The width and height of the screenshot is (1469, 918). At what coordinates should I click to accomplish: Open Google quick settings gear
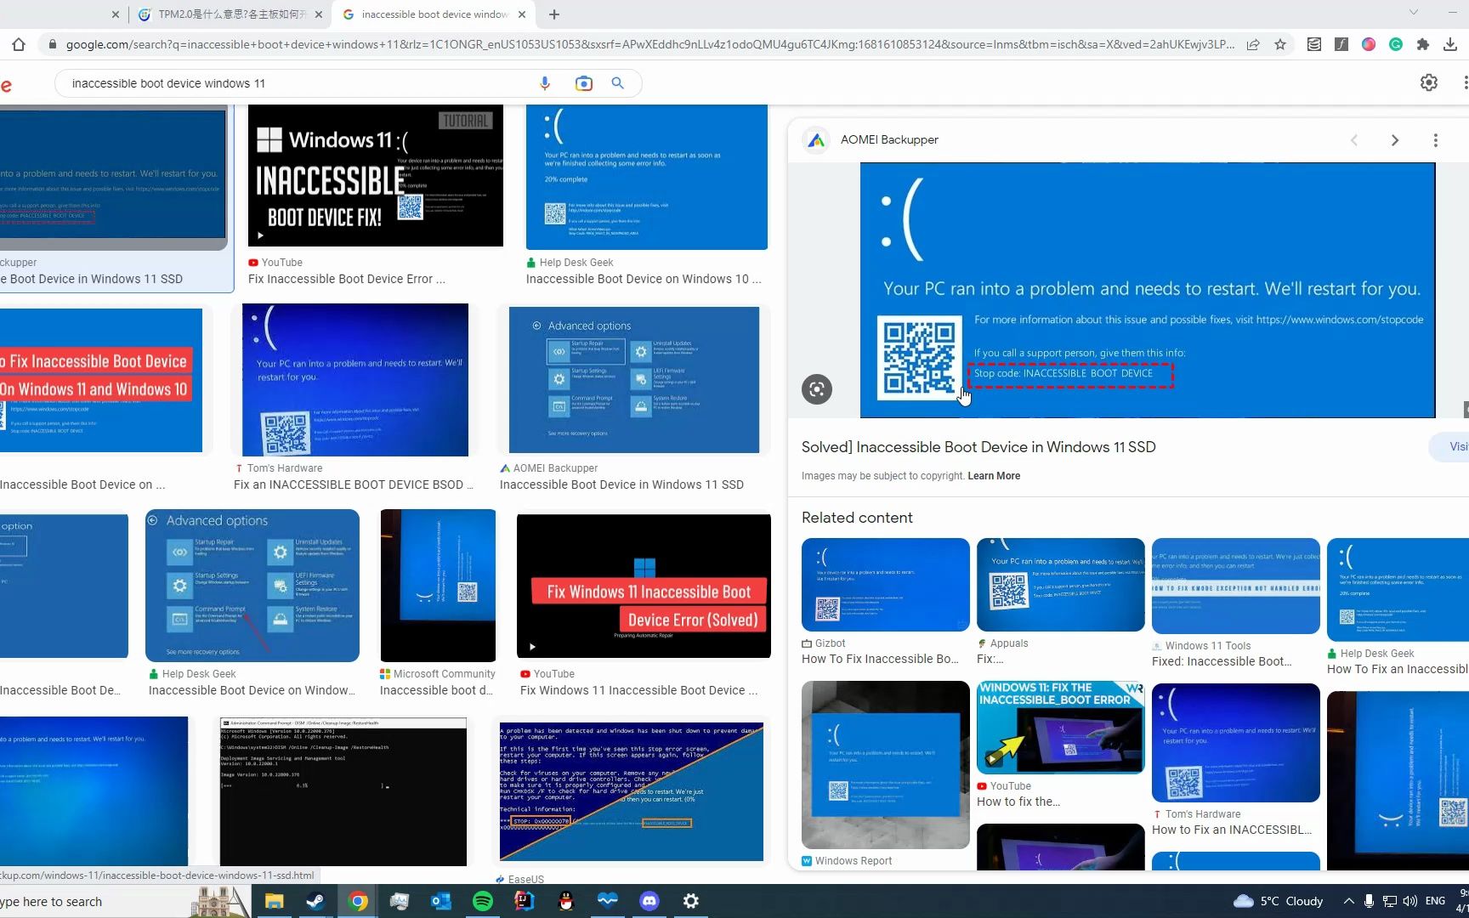point(1429,82)
